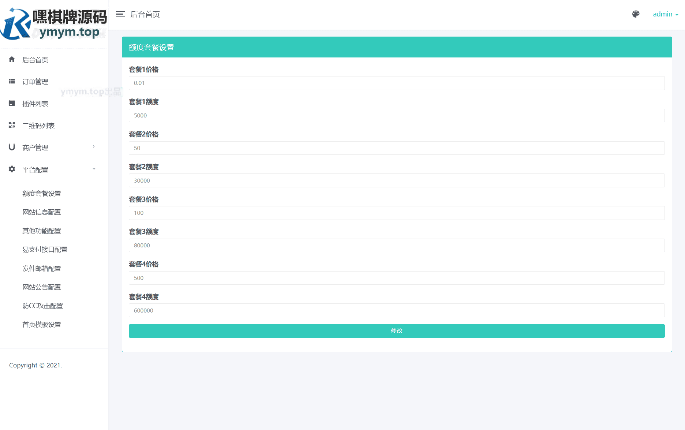This screenshot has width=685, height=430.
Task: Focus the 套餐1价格 input field
Action: [x=397, y=83]
